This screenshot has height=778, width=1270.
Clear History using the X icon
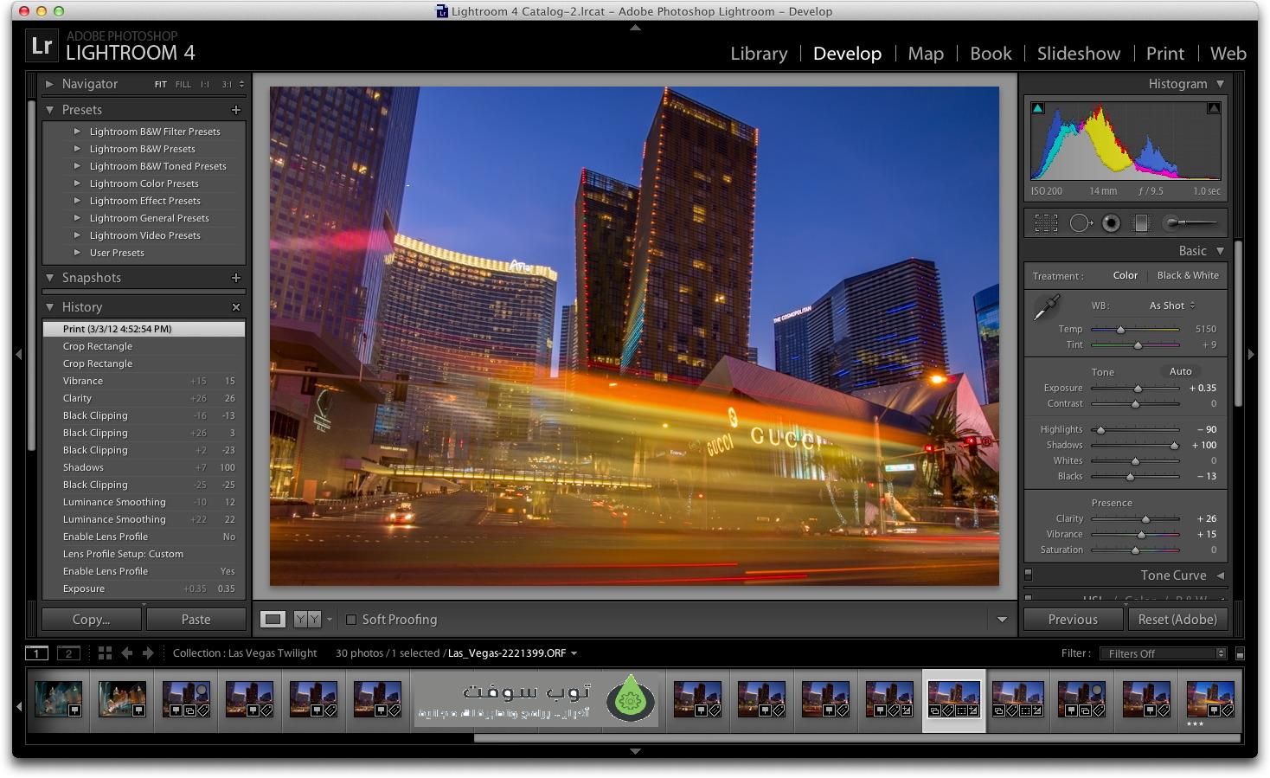coord(236,307)
